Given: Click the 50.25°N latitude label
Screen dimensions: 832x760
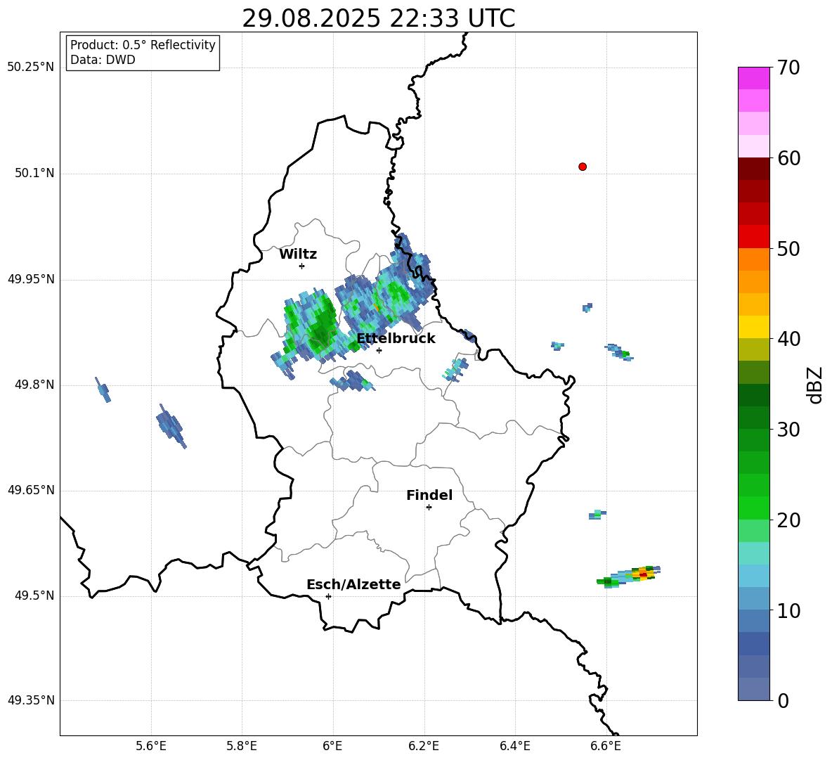Looking at the screenshot, I should pyautogui.click(x=31, y=67).
